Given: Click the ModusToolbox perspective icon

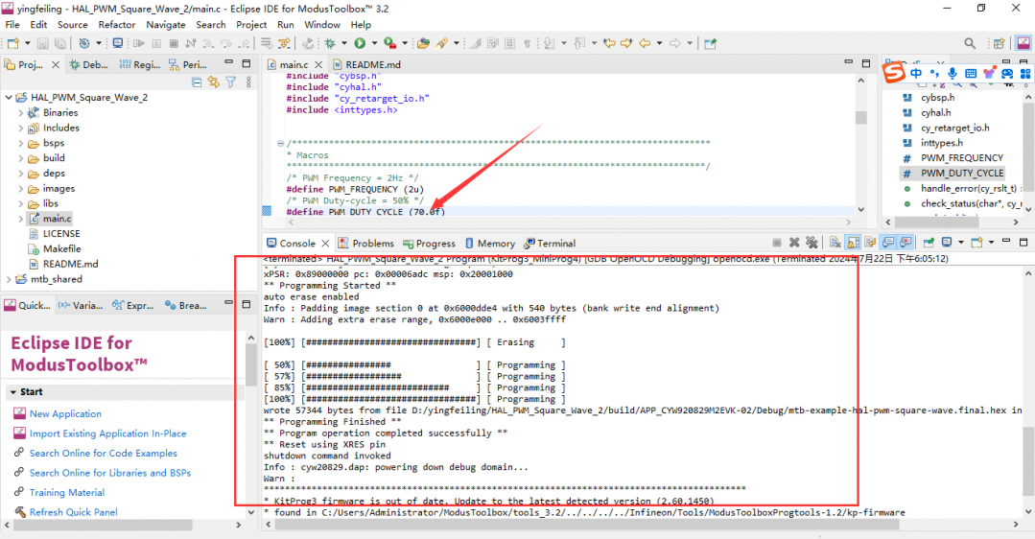Looking at the screenshot, I should coord(1023,43).
